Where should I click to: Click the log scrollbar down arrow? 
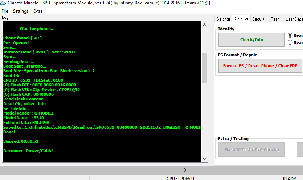click(x=204, y=159)
